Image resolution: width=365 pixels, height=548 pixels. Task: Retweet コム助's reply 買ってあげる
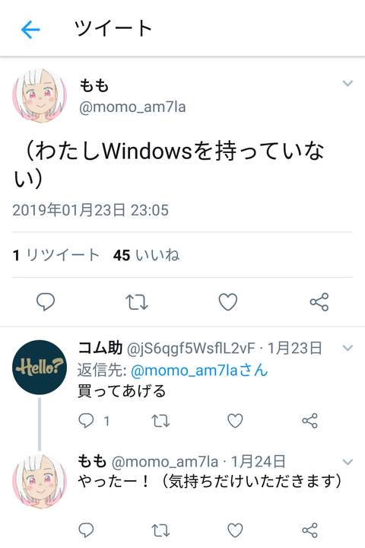pyautogui.click(x=160, y=421)
